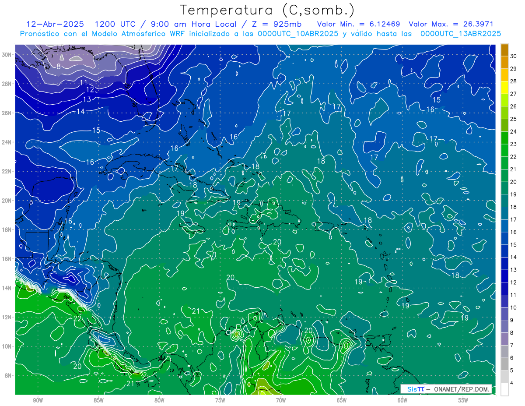Click the "Valor Min. = 6.12469" value
The image size is (525, 406).
358,24
